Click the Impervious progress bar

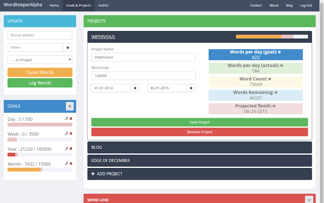[x=271, y=37]
